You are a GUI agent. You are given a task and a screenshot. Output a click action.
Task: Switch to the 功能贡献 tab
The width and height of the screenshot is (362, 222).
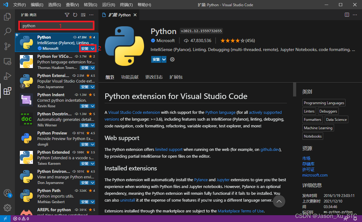(x=130, y=77)
